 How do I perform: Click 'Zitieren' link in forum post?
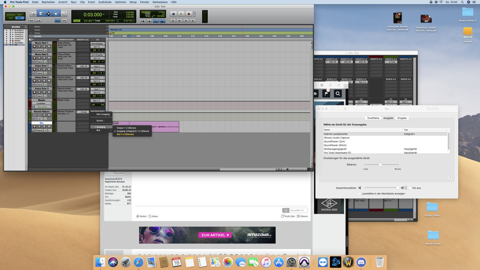click(303, 216)
